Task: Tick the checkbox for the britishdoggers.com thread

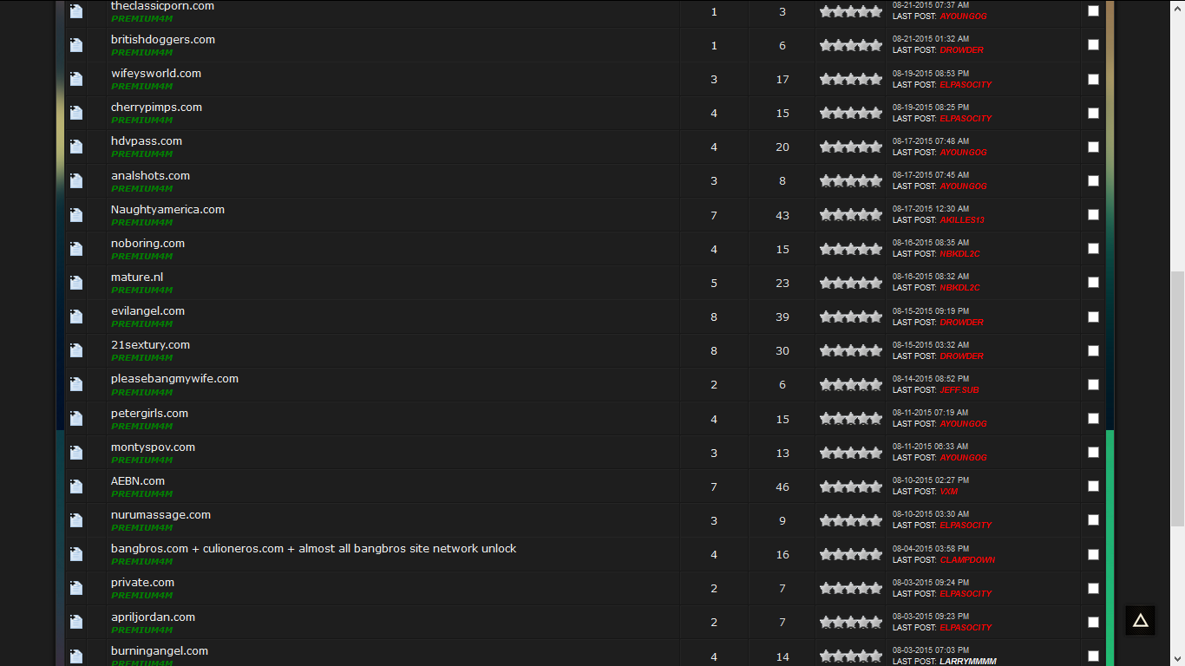Action: tap(1093, 45)
